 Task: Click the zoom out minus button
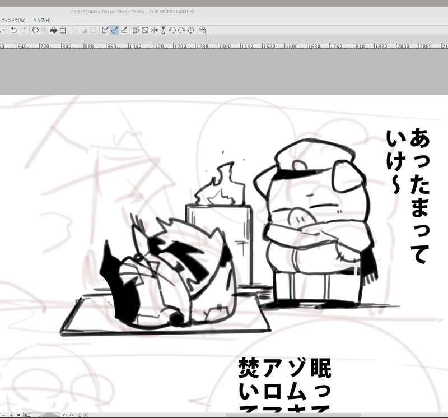[4, 415]
